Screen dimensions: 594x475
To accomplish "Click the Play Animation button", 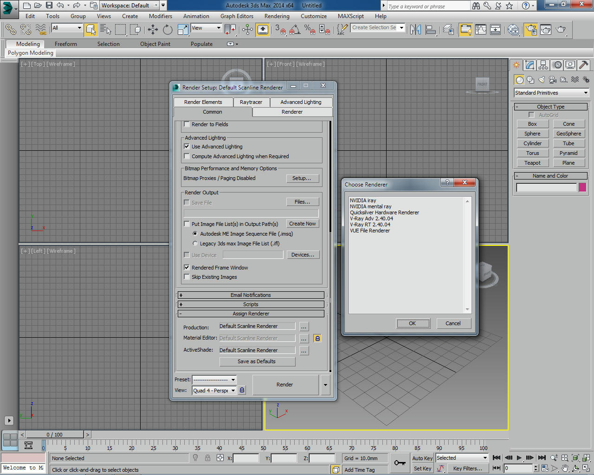I will (519, 458).
